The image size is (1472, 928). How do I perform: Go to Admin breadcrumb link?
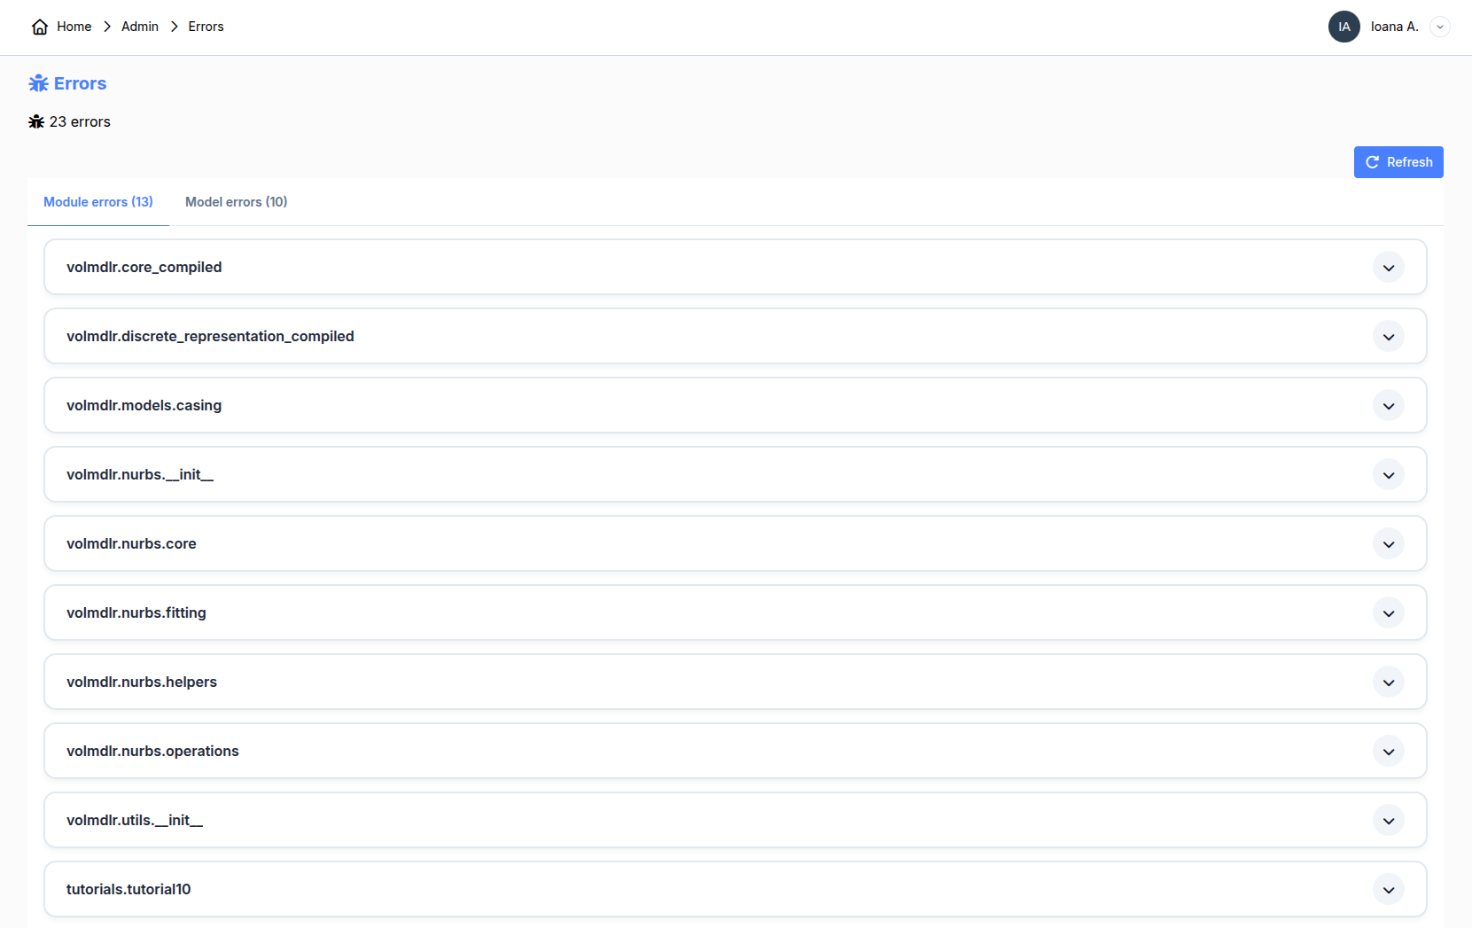140,27
